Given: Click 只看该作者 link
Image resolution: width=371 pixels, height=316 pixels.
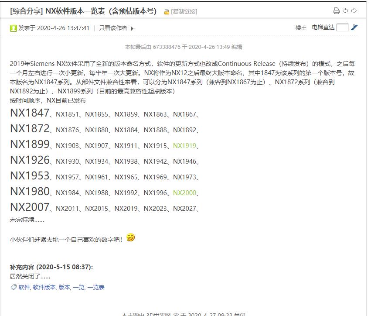Looking at the screenshot, I should [113, 28].
